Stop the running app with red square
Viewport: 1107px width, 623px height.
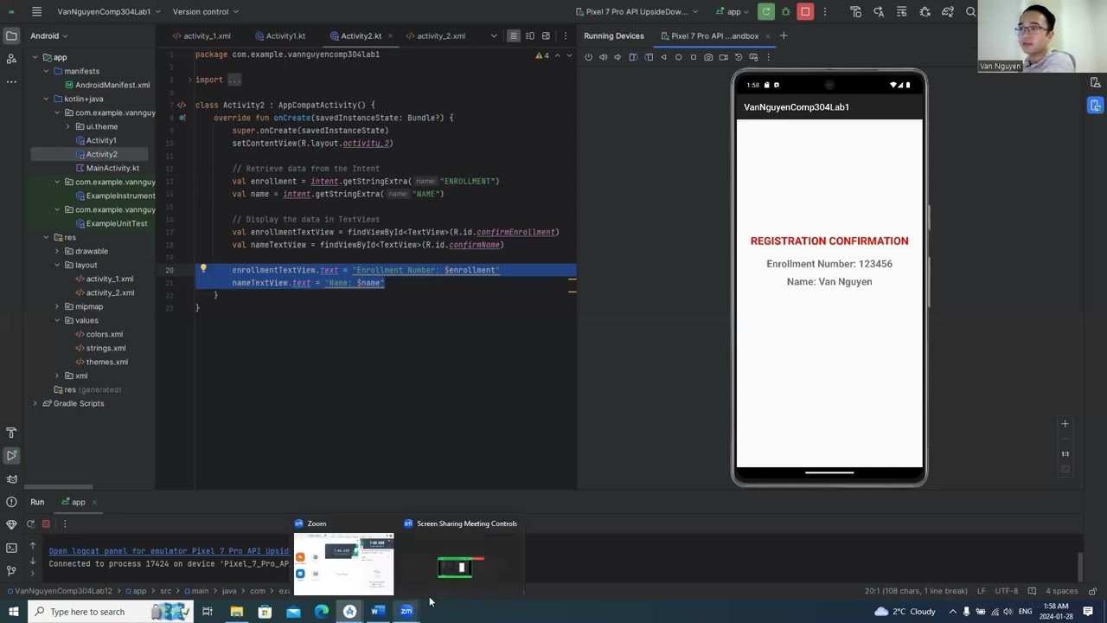(805, 11)
